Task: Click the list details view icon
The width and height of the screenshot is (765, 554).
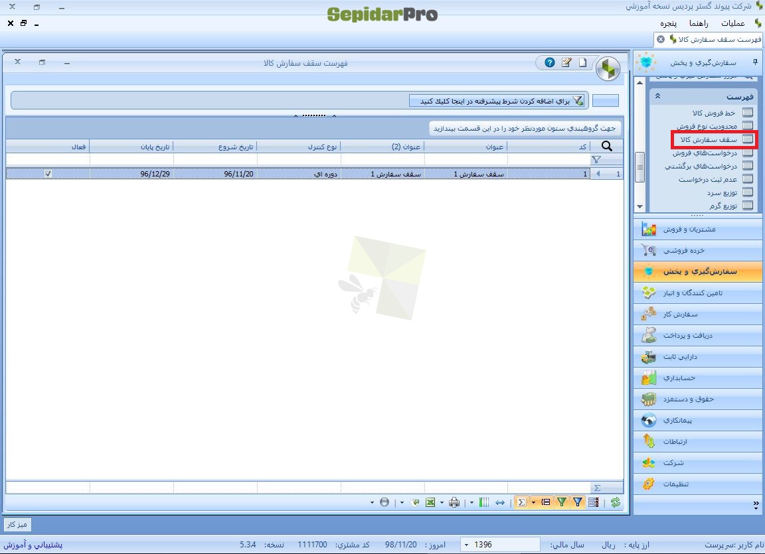Action: 593,502
